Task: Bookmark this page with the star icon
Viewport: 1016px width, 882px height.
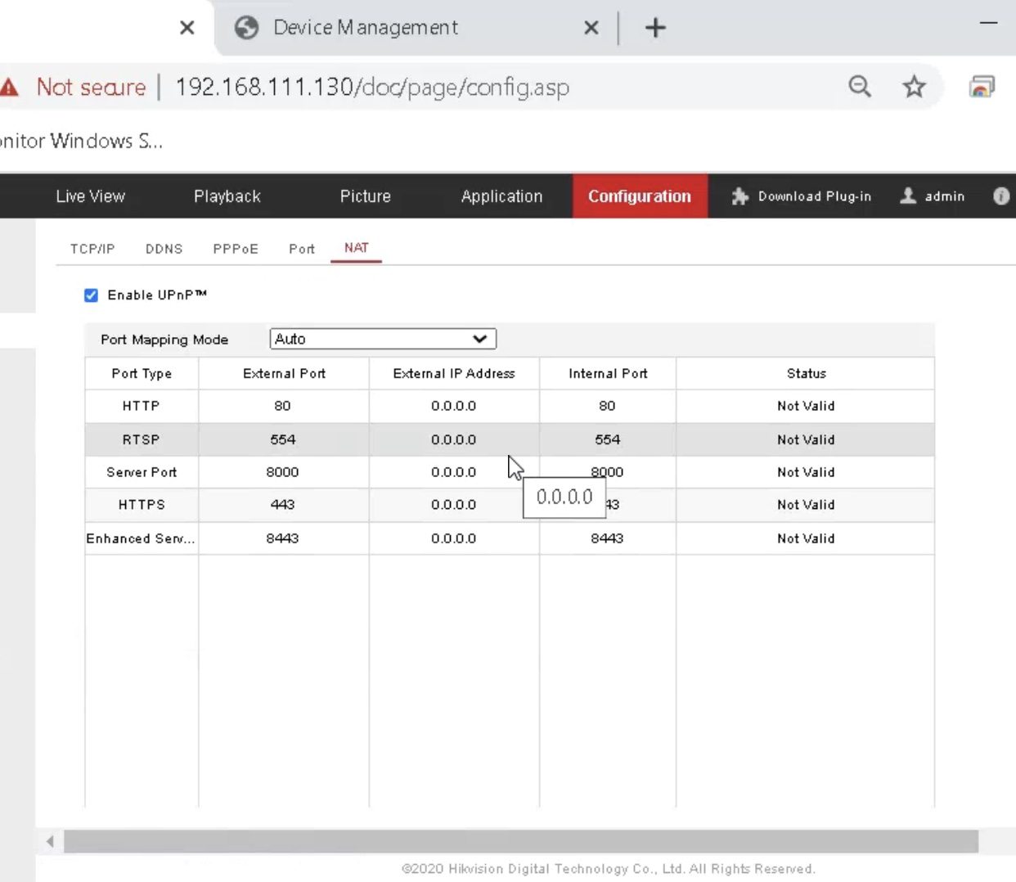Action: (914, 86)
